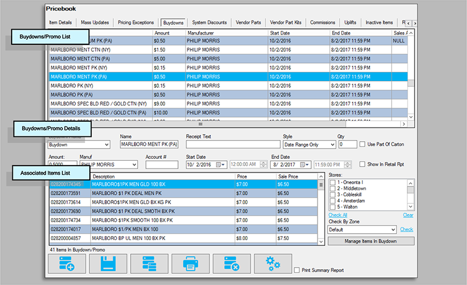Click the Account # input field
Image resolution: width=467 pixels, height=285 pixels.
click(162, 164)
